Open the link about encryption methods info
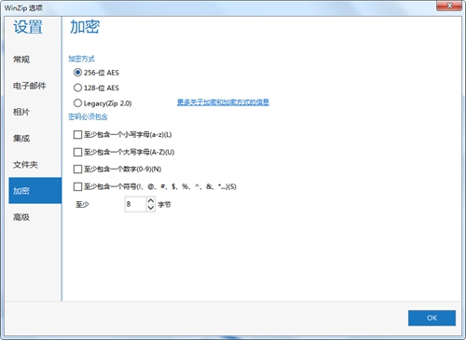 click(x=223, y=102)
